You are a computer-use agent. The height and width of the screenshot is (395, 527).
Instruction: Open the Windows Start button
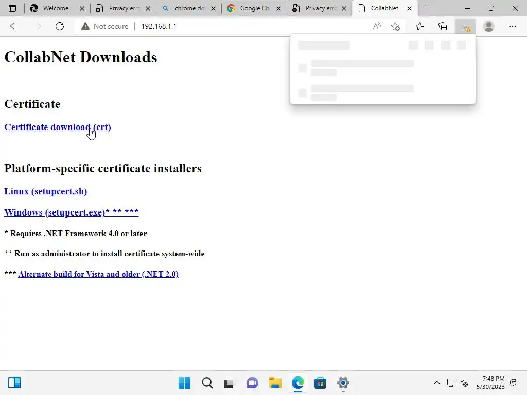click(x=184, y=383)
